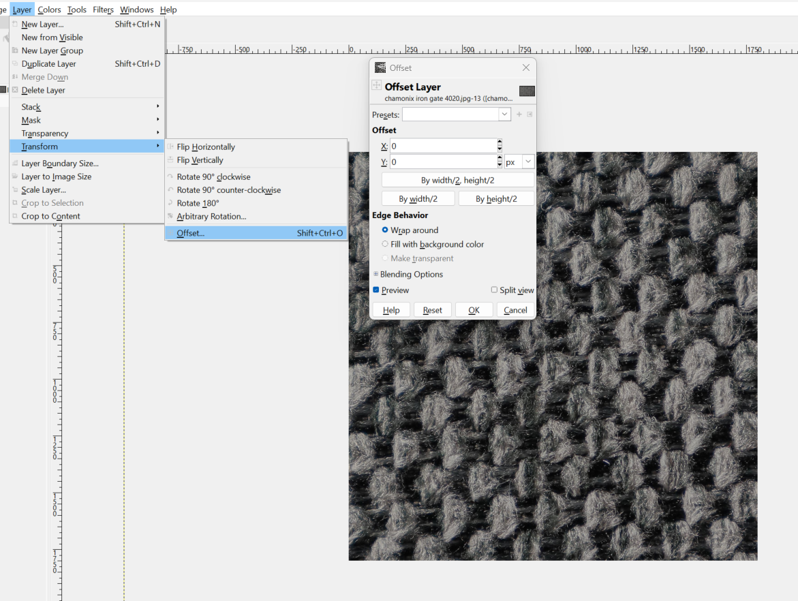Increase X offset with up arrow

500,142
